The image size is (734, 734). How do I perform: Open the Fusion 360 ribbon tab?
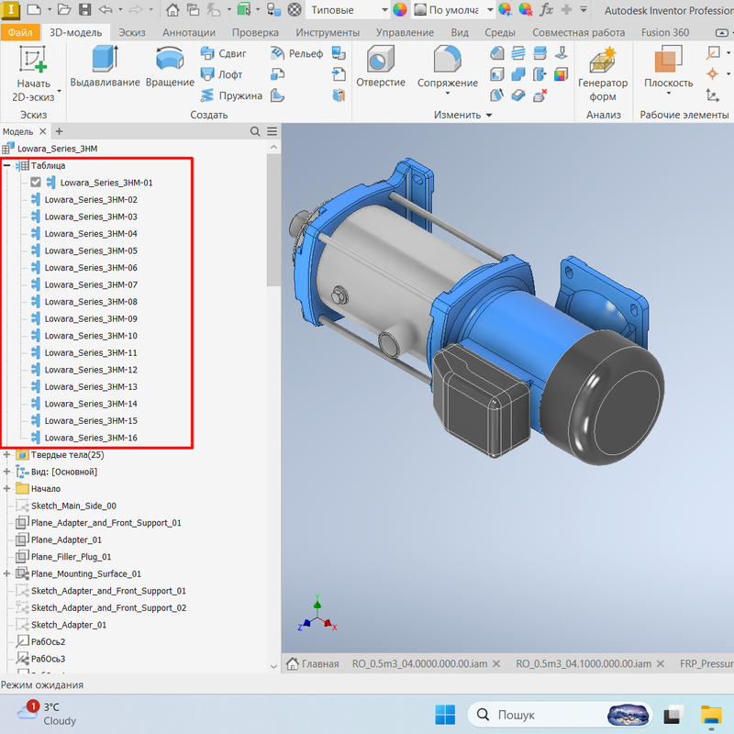click(664, 32)
